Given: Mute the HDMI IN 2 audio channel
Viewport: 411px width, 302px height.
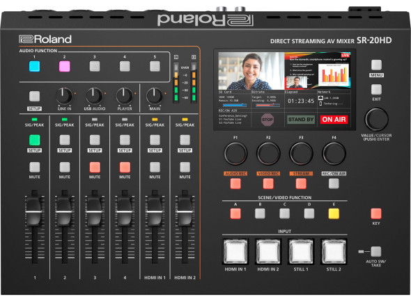Looking at the screenshot, I should point(185,167).
